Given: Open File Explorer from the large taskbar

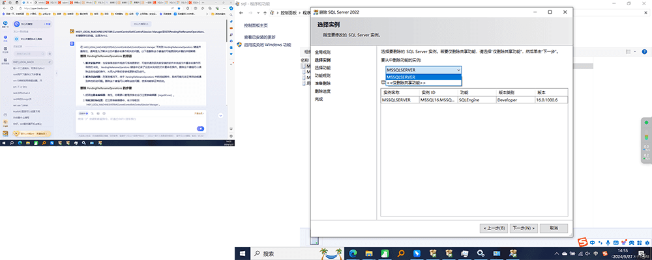Looking at the screenshot, I should 369,253.
